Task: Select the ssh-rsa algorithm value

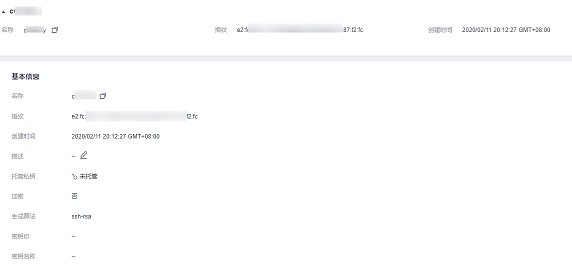Action: point(81,216)
